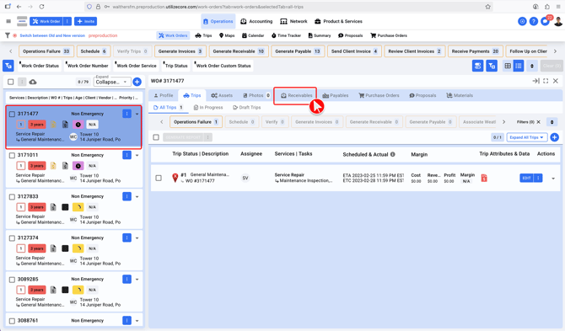Expand work order 3127374 card arrow

pyautogui.click(x=137, y=238)
